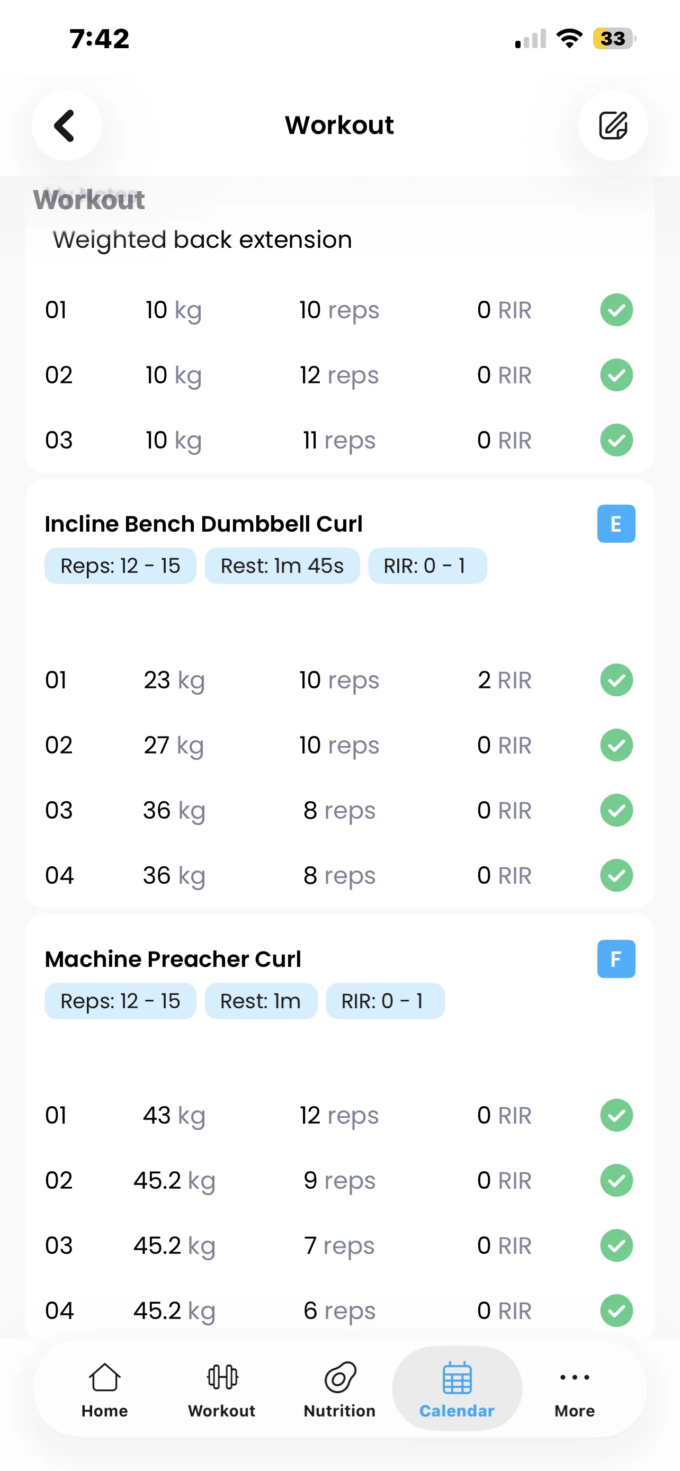This screenshot has height=1471, width=680.
Task: Edit the 36 kg weight in set 03
Action: pyautogui.click(x=174, y=810)
